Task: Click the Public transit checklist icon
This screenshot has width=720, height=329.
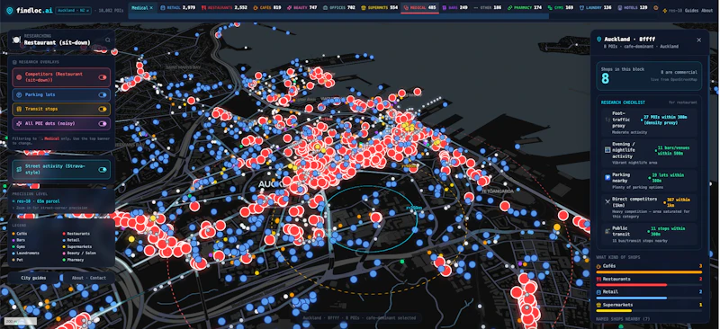Action: pos(607,231)
